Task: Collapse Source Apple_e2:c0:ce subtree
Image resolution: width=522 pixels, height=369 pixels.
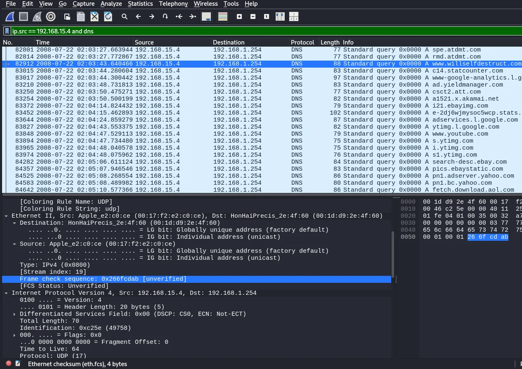Action: coord(14,244)
